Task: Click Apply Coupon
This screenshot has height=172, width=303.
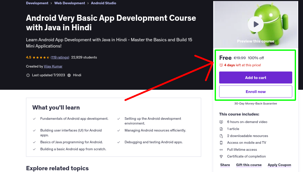Action: pos(279,165)
